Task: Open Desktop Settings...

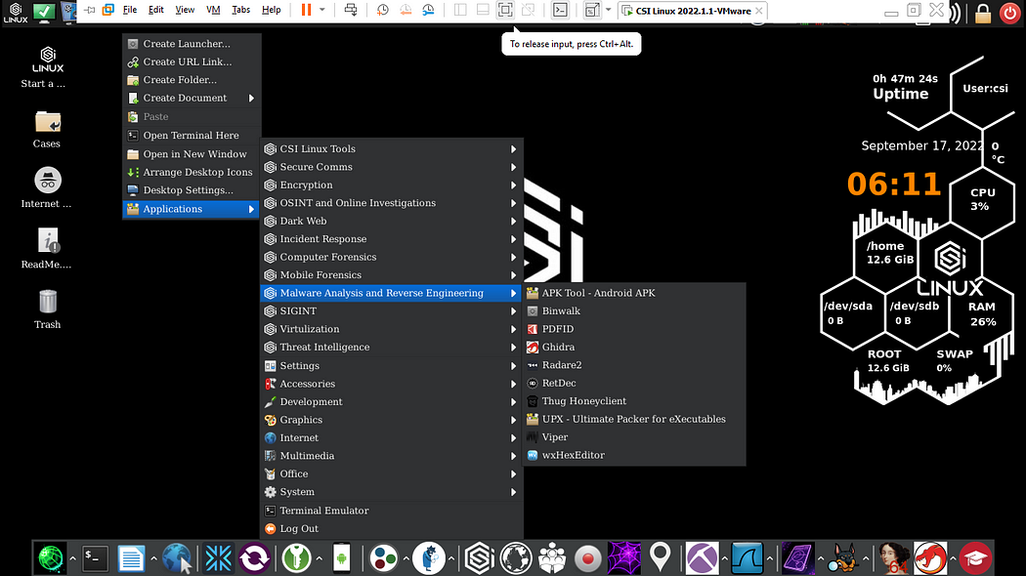Action: click(192, 190)
